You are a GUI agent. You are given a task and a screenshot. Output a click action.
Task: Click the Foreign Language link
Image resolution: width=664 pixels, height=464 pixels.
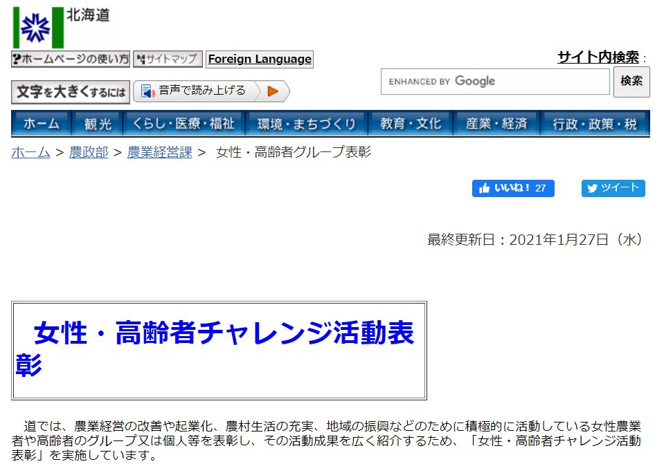[x=260, y=59]
